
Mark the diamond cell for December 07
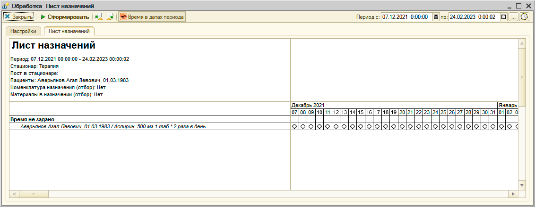[x=294, y=126]
